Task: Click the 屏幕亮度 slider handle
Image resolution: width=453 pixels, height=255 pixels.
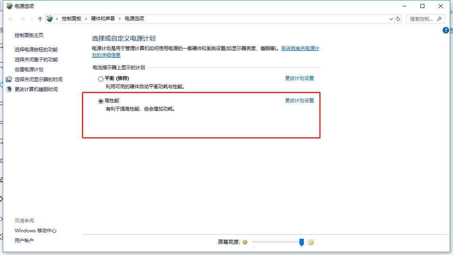Action: [301, 242]
